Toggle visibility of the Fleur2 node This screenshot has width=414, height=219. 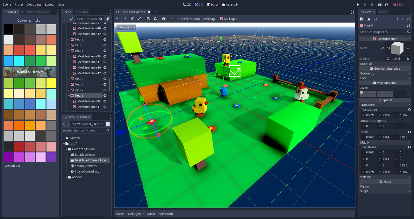(x=105, y=39)
